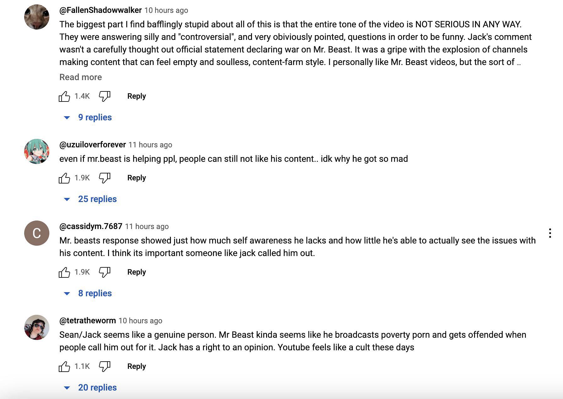The width and height of the screenshot is (563, 399).
Task: Expand the 20 replies thread
Action: 90,388
